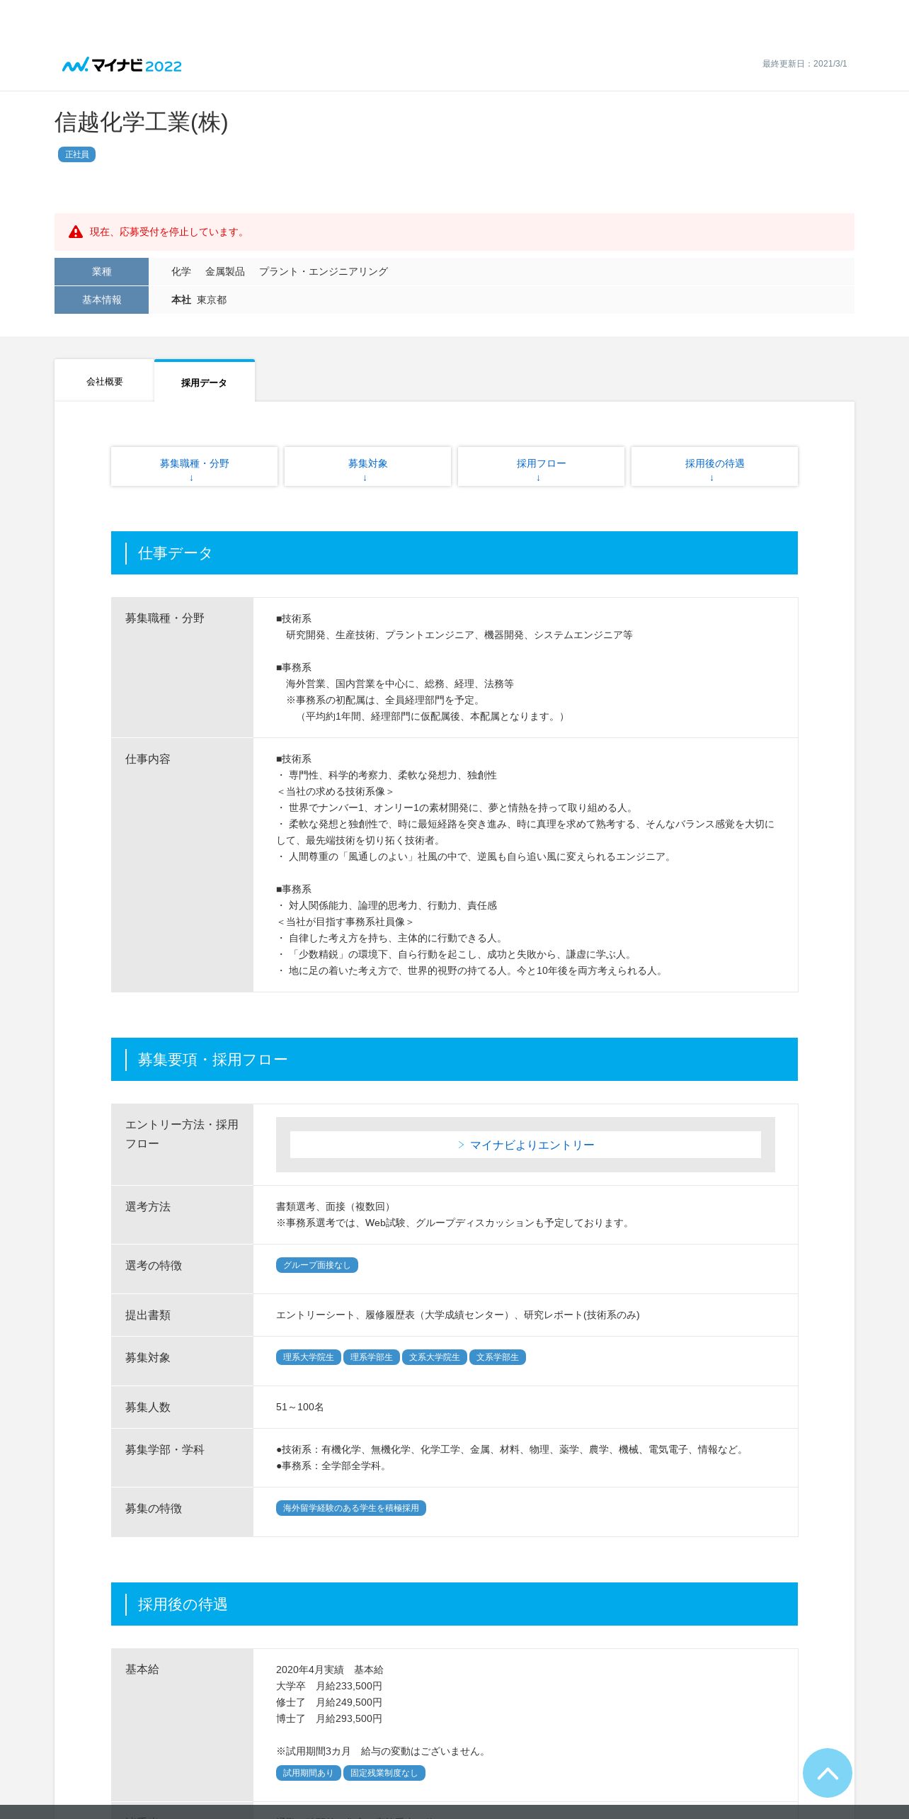Viewport: 909px width, 1819px height.
Task: Click the 募集要項・採用フロー section header
Action: (455, 1059)
